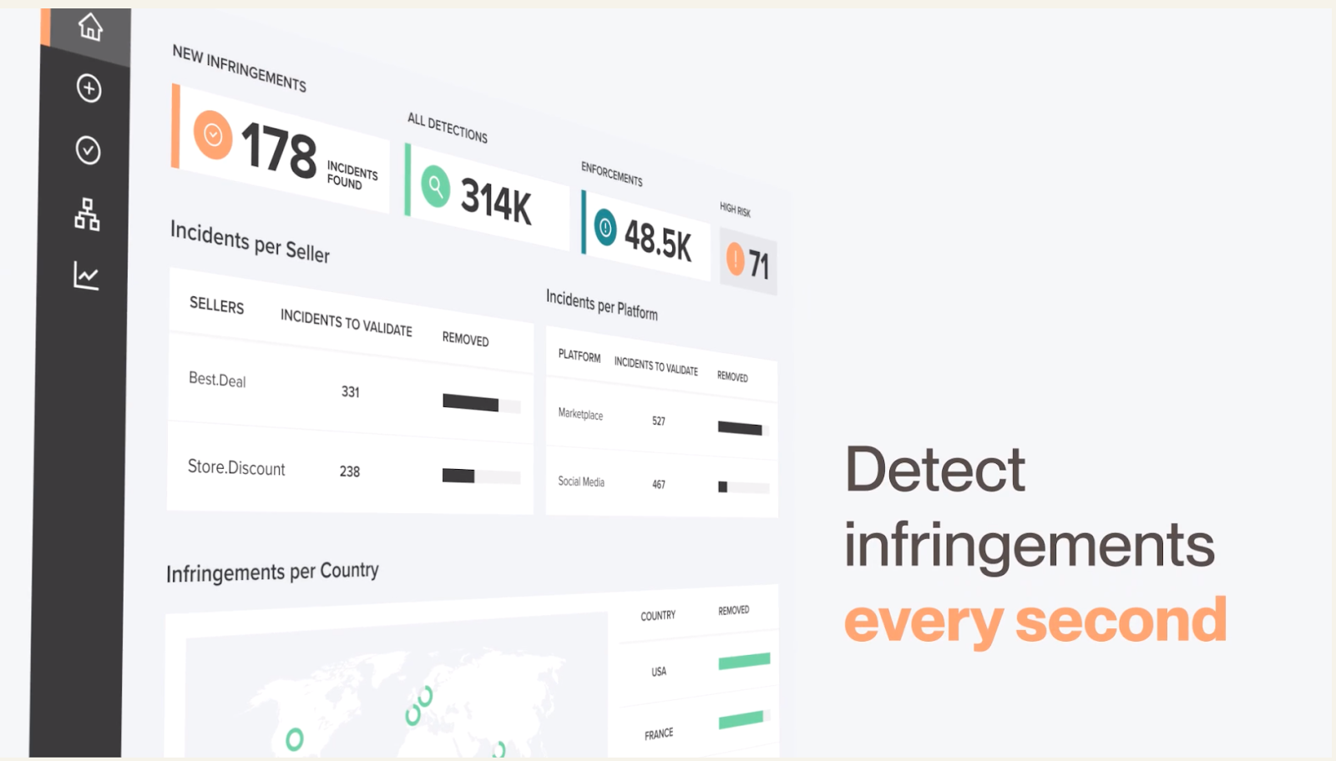Select the Best.Deal seller name
The width and height of the screenshot is (1336, 761).
[x=217, y=380]
